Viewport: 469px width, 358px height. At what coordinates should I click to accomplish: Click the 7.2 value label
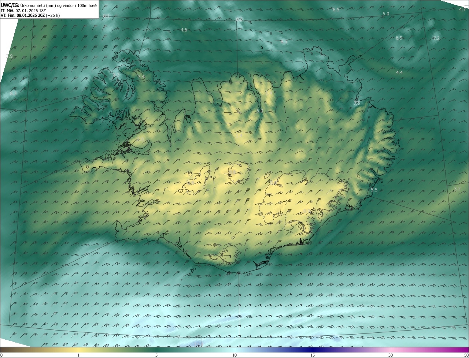click(436, 38)
